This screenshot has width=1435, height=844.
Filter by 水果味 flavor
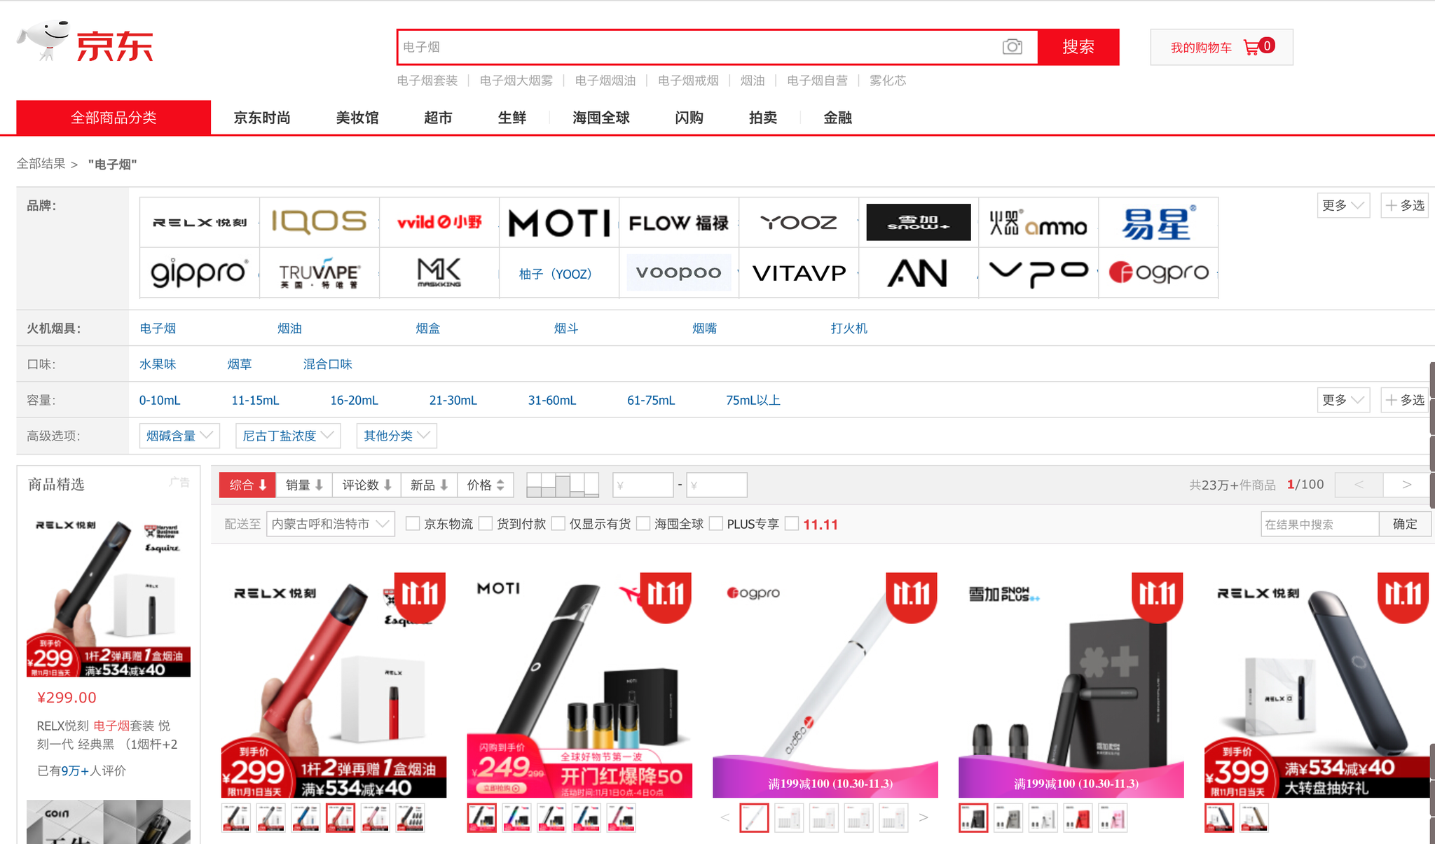click(x=158, y=364)
